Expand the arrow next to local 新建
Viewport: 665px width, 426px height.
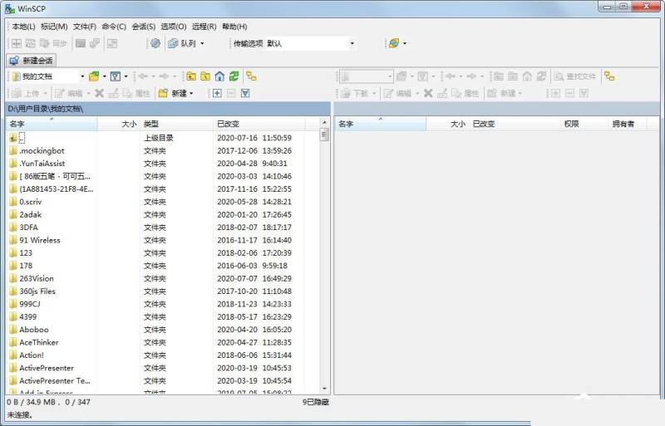click(191, 93)
